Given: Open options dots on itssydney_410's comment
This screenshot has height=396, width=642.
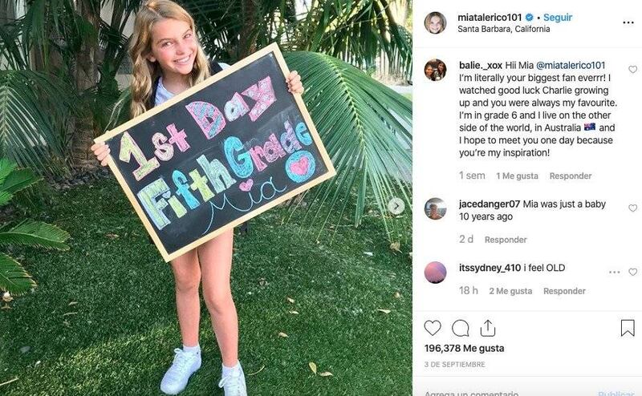Looking at the screenshot, I should pyautogui.click(x=614, y=272).
